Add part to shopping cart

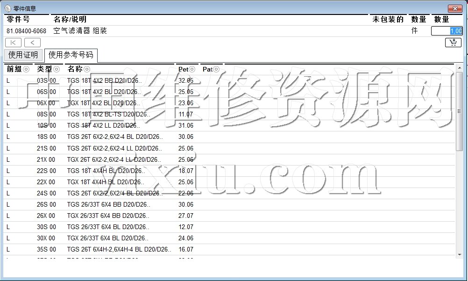[453, 43]
